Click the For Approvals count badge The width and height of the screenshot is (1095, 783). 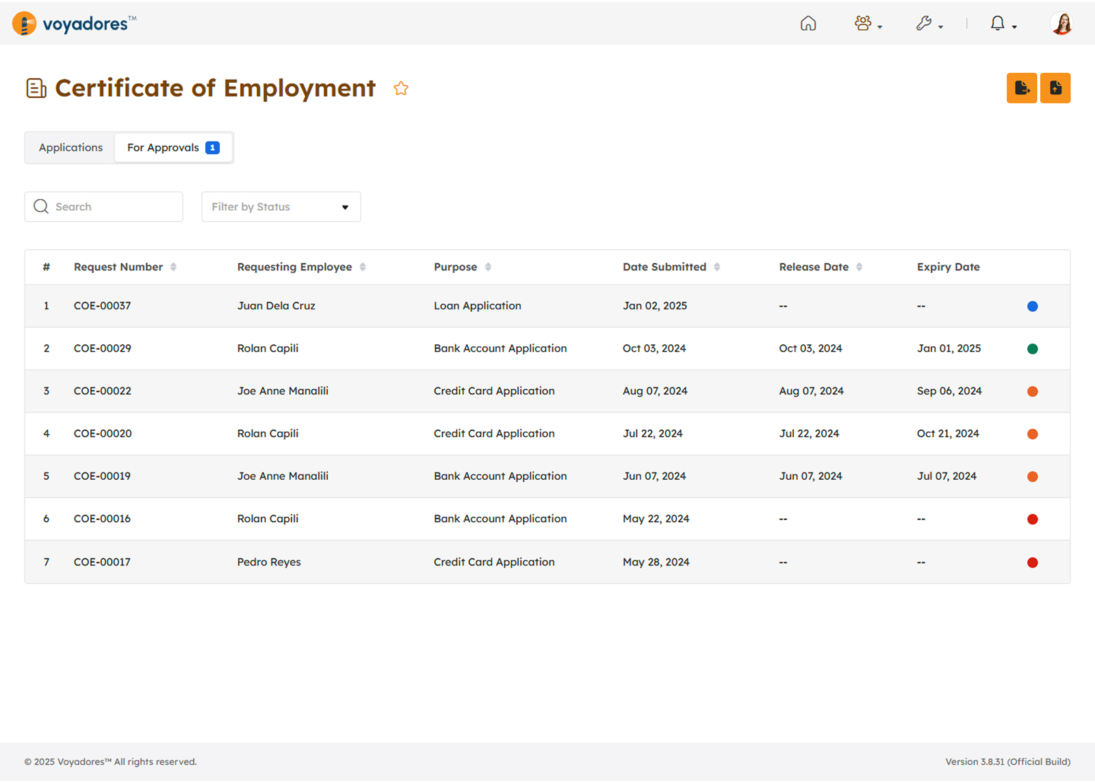coord(213,148)
